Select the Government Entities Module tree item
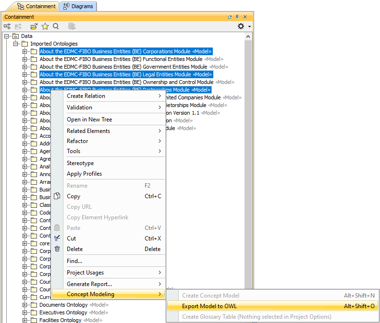Viewport: 380px width, 323px height. click(x=123, y=67)
